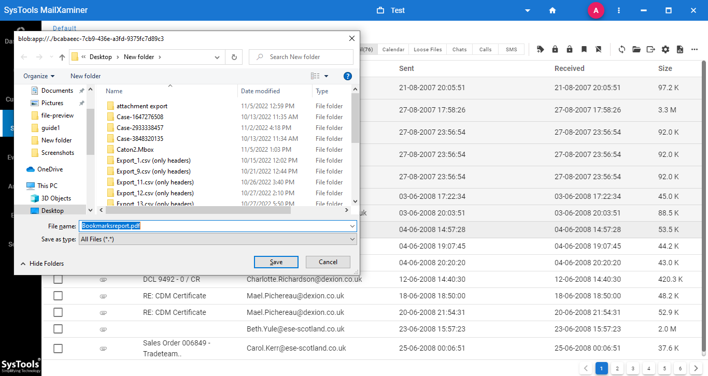Switch to the Calls tab
Screen dimensions: 708x376
click(486, 49)
